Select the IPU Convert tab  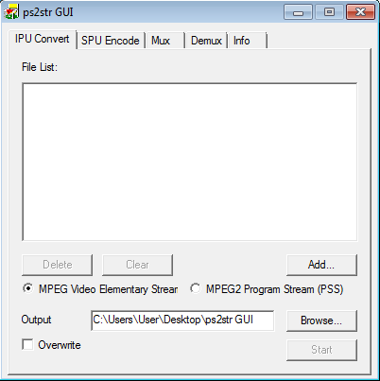click(43, 39)
